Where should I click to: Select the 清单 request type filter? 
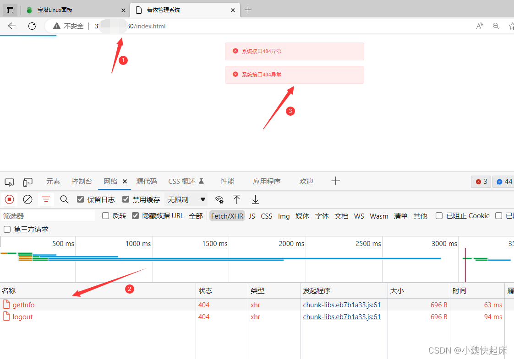pos(400,216)
